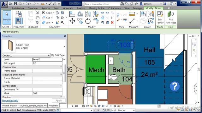Open the Doors (1) filter dropdown

click(x=49, y=56)
